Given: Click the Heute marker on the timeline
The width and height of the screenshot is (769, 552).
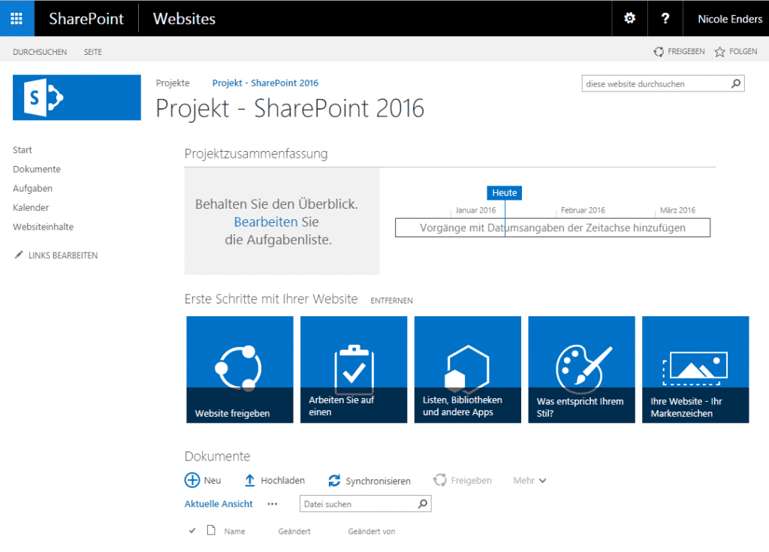Looking at the screenshot, I should coord(504,192).
